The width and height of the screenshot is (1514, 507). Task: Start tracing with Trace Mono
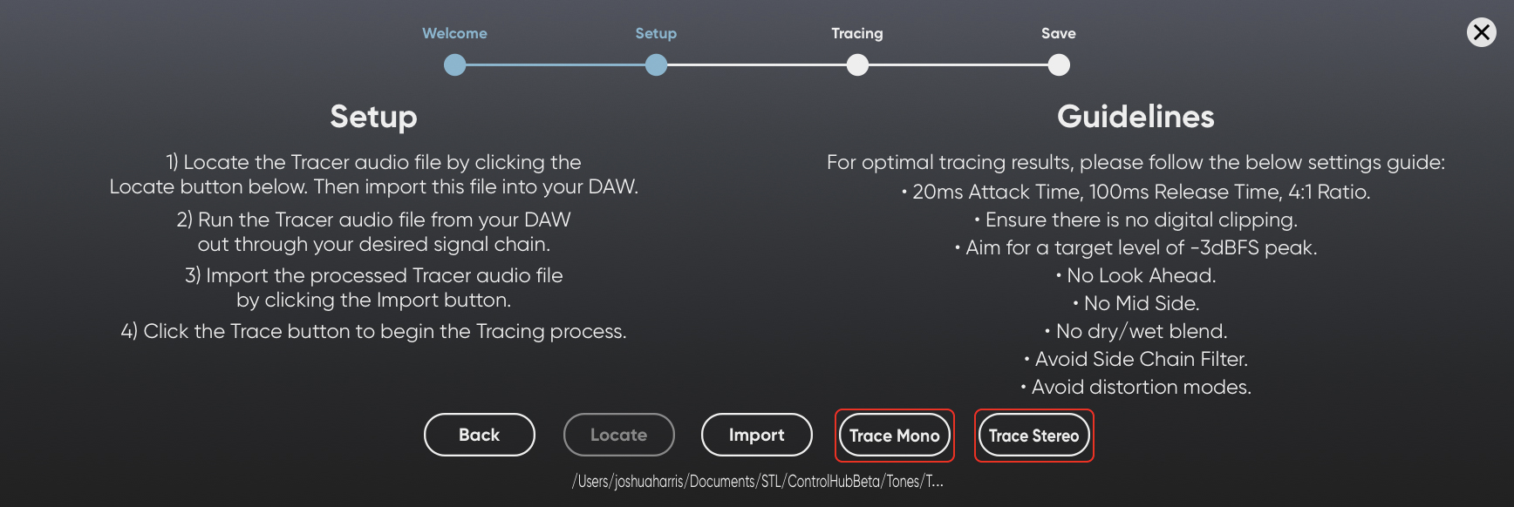pyautogui.click(x=895, y=436)
